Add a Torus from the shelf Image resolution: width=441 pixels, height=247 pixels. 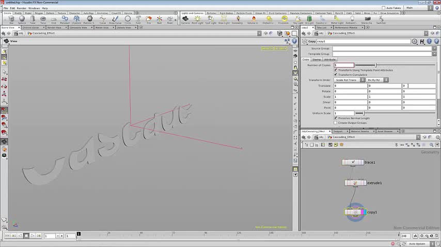(43, 20)
